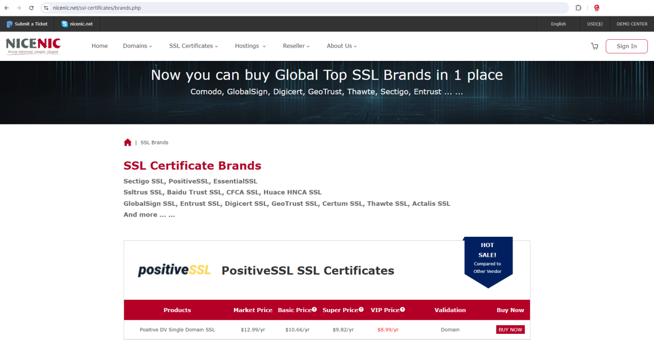654x340 pixels.
Task: Select the Home navigation item
Action: (x=99, y=46)
